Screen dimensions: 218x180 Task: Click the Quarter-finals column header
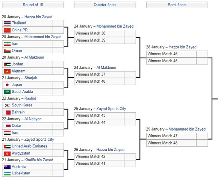[x=105, y=5]
